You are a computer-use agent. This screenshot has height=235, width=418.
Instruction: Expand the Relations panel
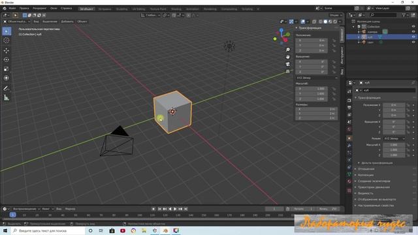tap(366, 169)
